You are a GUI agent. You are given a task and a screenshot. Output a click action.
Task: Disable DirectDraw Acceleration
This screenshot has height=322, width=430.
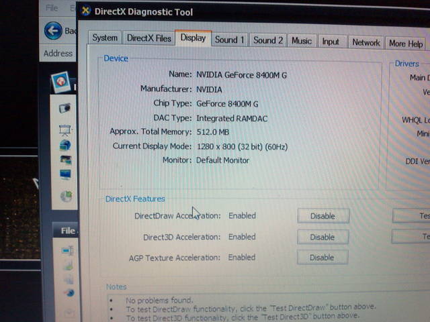pyautogui.click(x=322, y=216)
